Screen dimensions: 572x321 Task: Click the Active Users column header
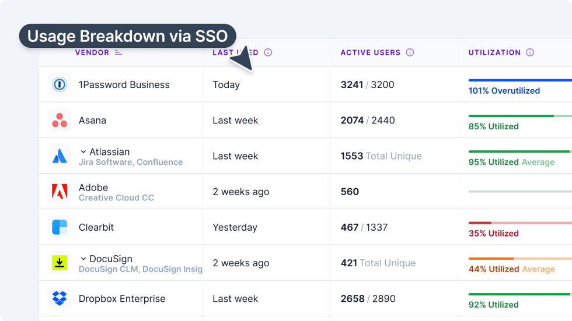click(371, 52)
